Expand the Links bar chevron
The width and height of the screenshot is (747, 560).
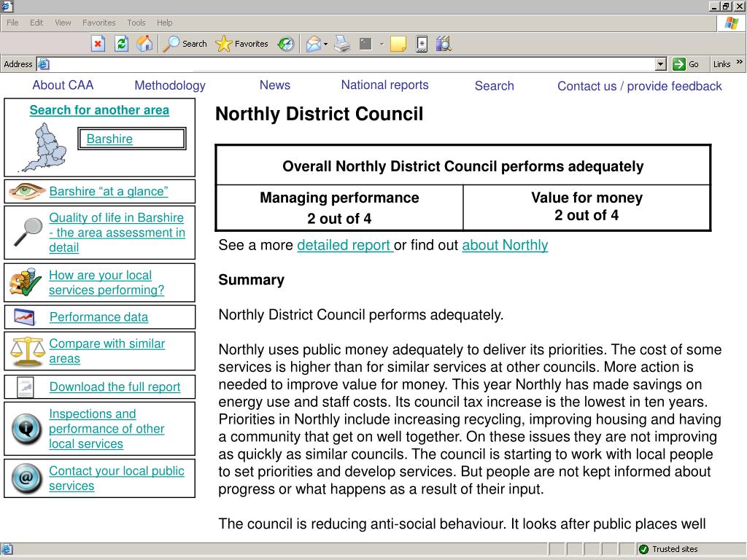[740, 62]
